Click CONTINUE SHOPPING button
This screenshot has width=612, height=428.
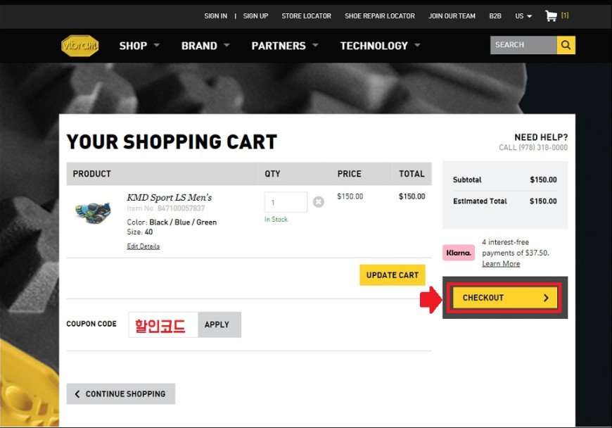[120, 394]
